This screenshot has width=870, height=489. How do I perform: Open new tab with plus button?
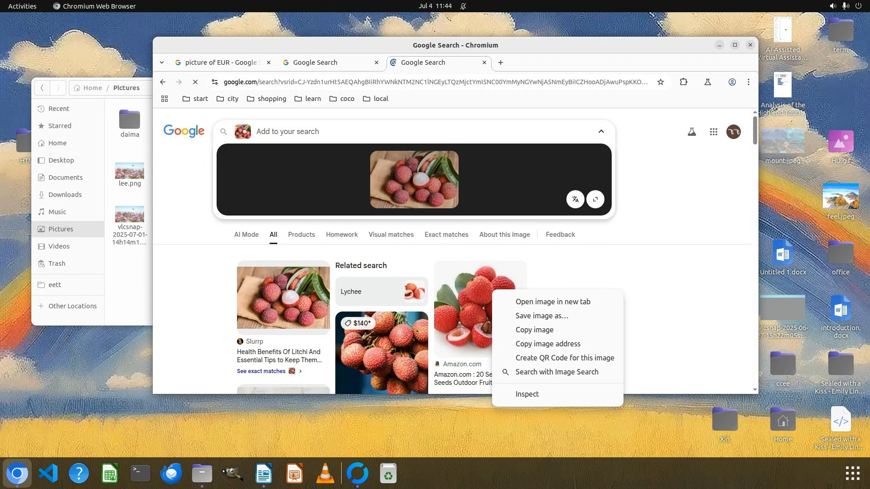click(x=501, y=62)
